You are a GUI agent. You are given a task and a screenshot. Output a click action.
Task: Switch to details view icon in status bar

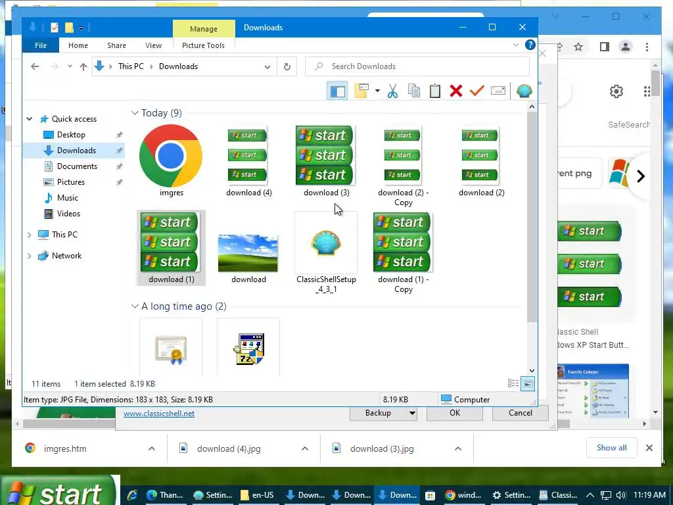[x=513, y=383]
